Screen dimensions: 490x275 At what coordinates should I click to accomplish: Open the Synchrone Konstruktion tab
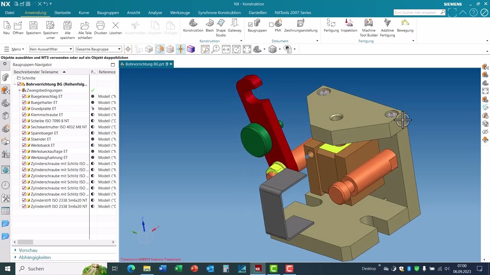pyautogui.click(x=219, y=13)
